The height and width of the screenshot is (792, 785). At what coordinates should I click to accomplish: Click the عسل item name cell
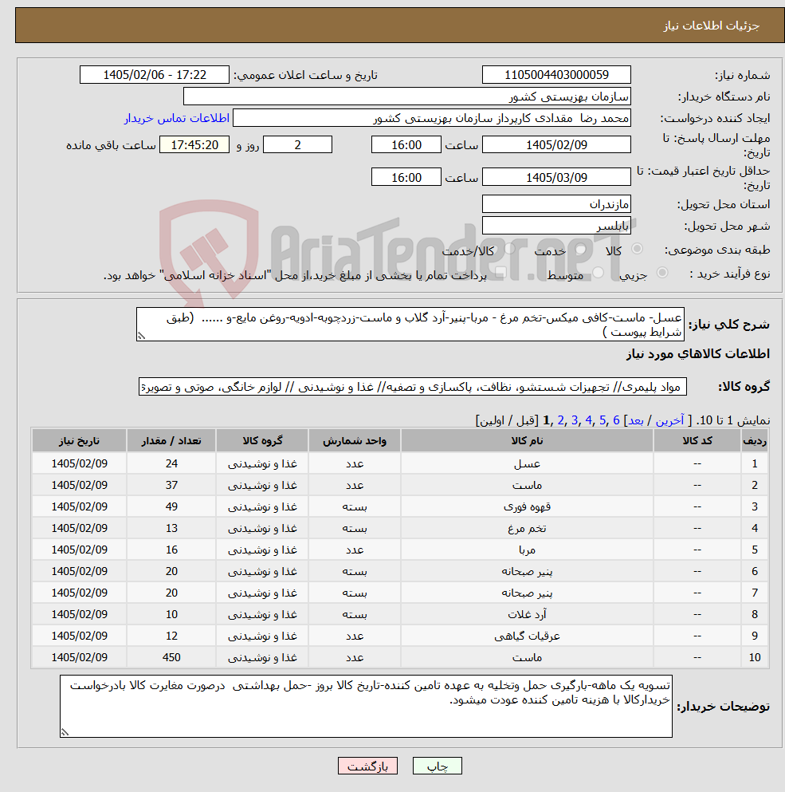click(x=527, y=463)
